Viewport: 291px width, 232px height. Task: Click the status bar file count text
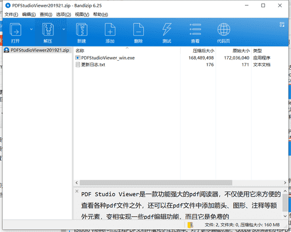click(x=242, y=225)
